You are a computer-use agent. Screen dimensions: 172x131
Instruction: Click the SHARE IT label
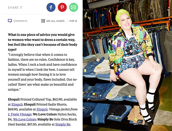point(15,8)
